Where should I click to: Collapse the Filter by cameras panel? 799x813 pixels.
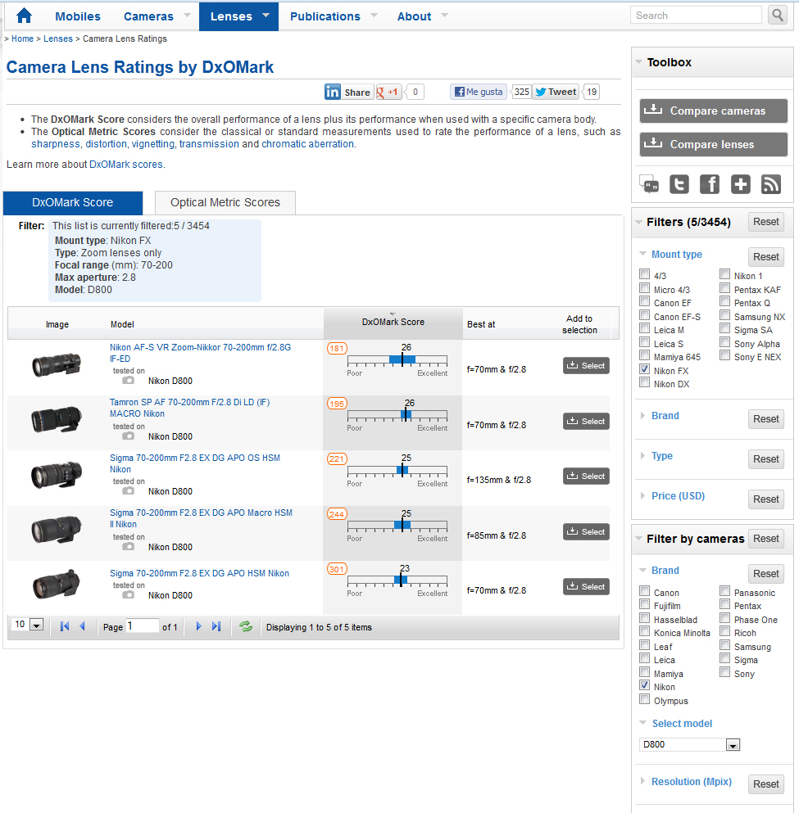(x=638, y=539)
